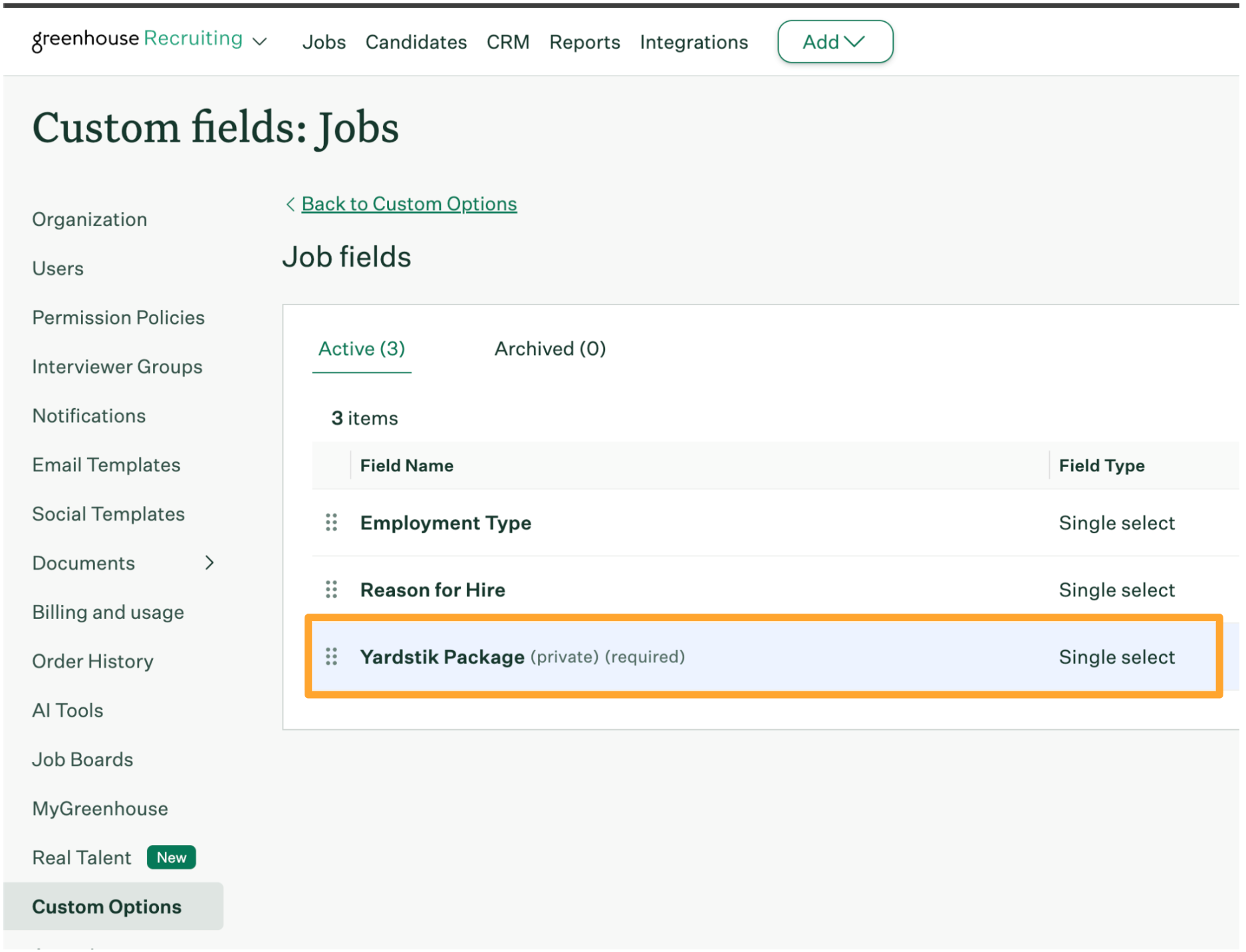Open Permission Policies in the sidebar
This screenshot has height=952, width=1246.
tap(118, 318)
